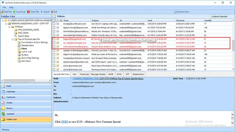Viewport: 235px width, 132px height.
Task: Toggle the select-all checkbox in header
Action: 54,20
